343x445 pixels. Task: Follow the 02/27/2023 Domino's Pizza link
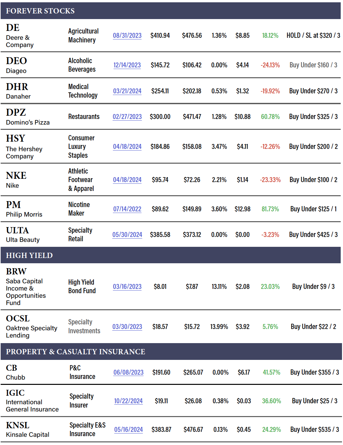(127, 117)
